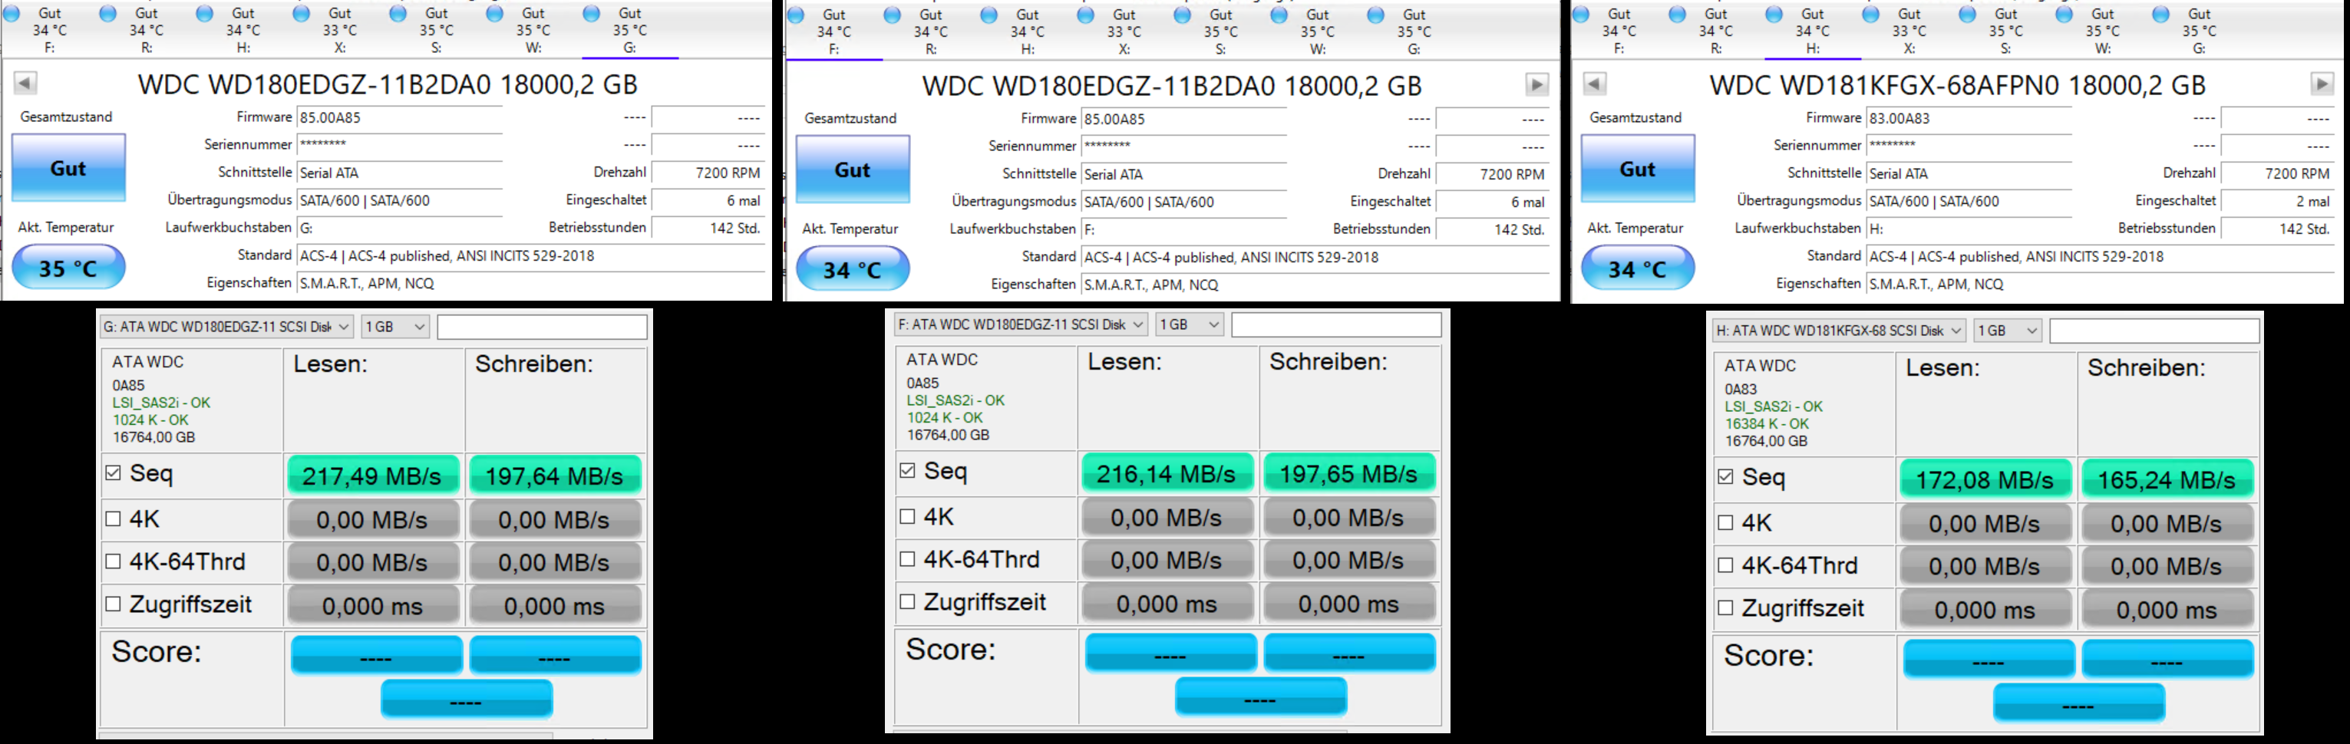
Task: Open the 1 GB size dropdown in the G: benchmark
Action: coord(395,327)
